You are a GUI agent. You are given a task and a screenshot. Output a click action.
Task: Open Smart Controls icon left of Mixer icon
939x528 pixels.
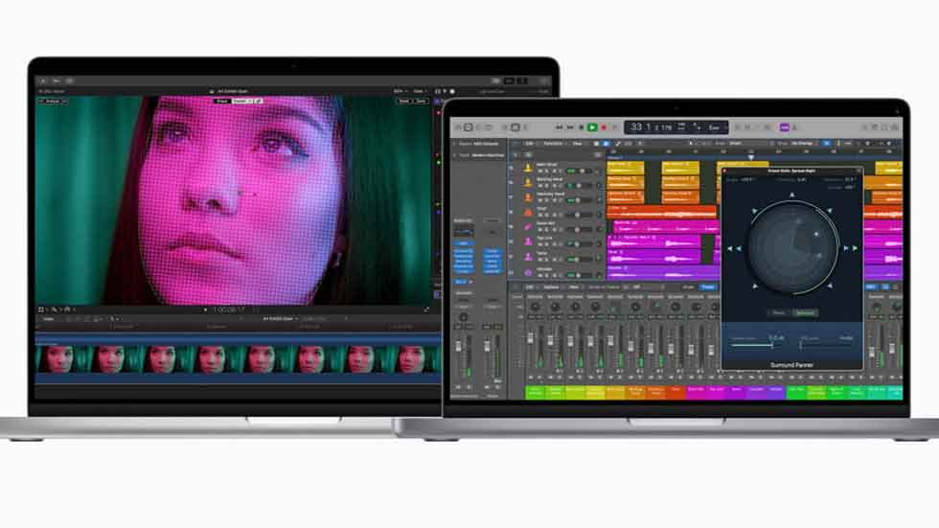[x=505, y=127]
